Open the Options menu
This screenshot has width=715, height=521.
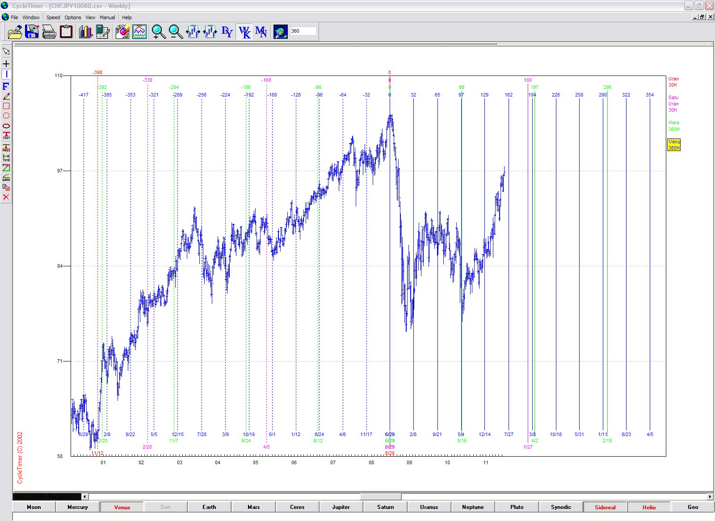[x=72, y=17]
